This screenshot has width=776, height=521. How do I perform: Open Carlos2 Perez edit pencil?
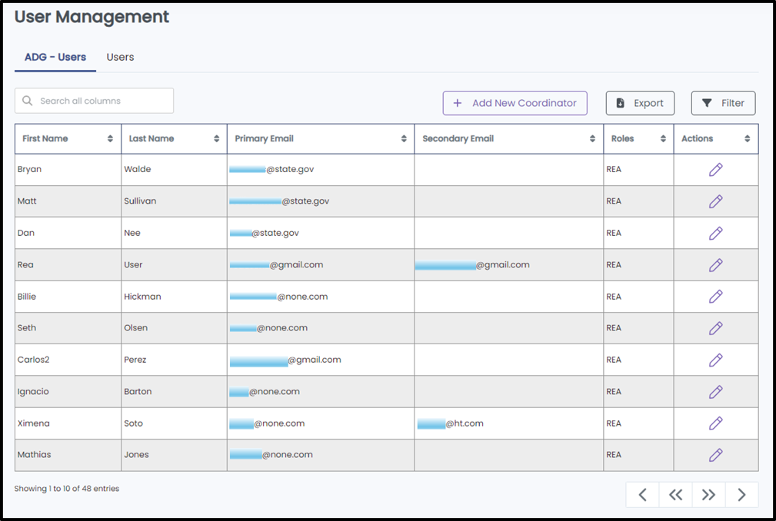(715, 360)
